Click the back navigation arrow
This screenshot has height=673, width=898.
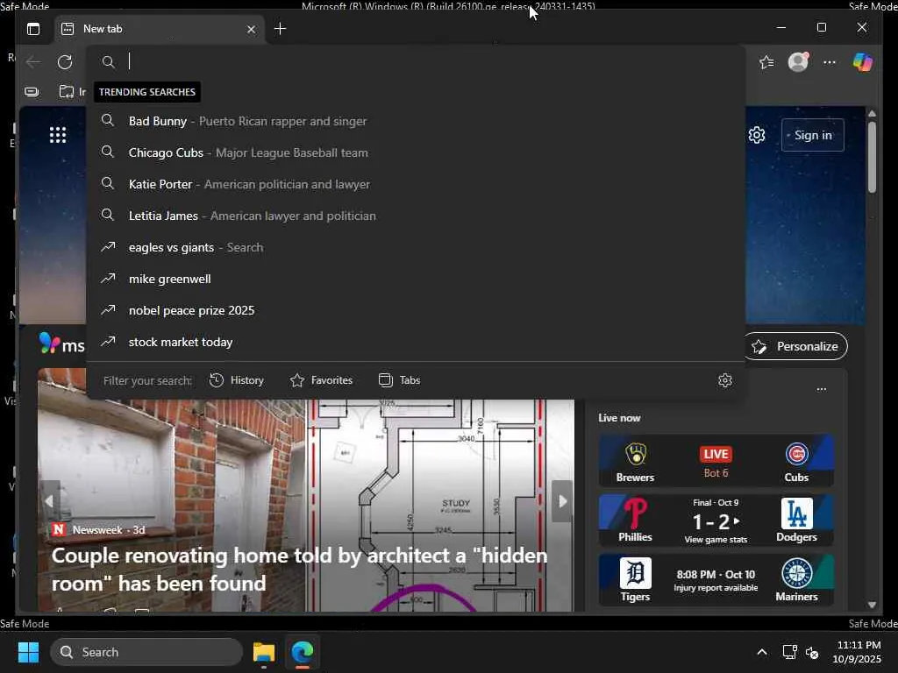pos(33,62)
